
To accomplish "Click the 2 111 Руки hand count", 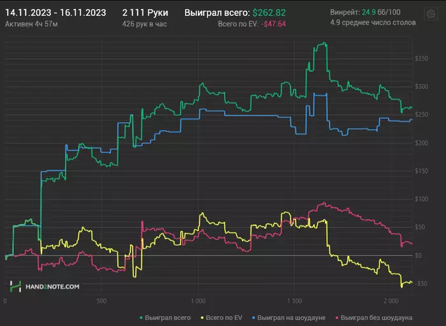I will (x=145, y=13).
